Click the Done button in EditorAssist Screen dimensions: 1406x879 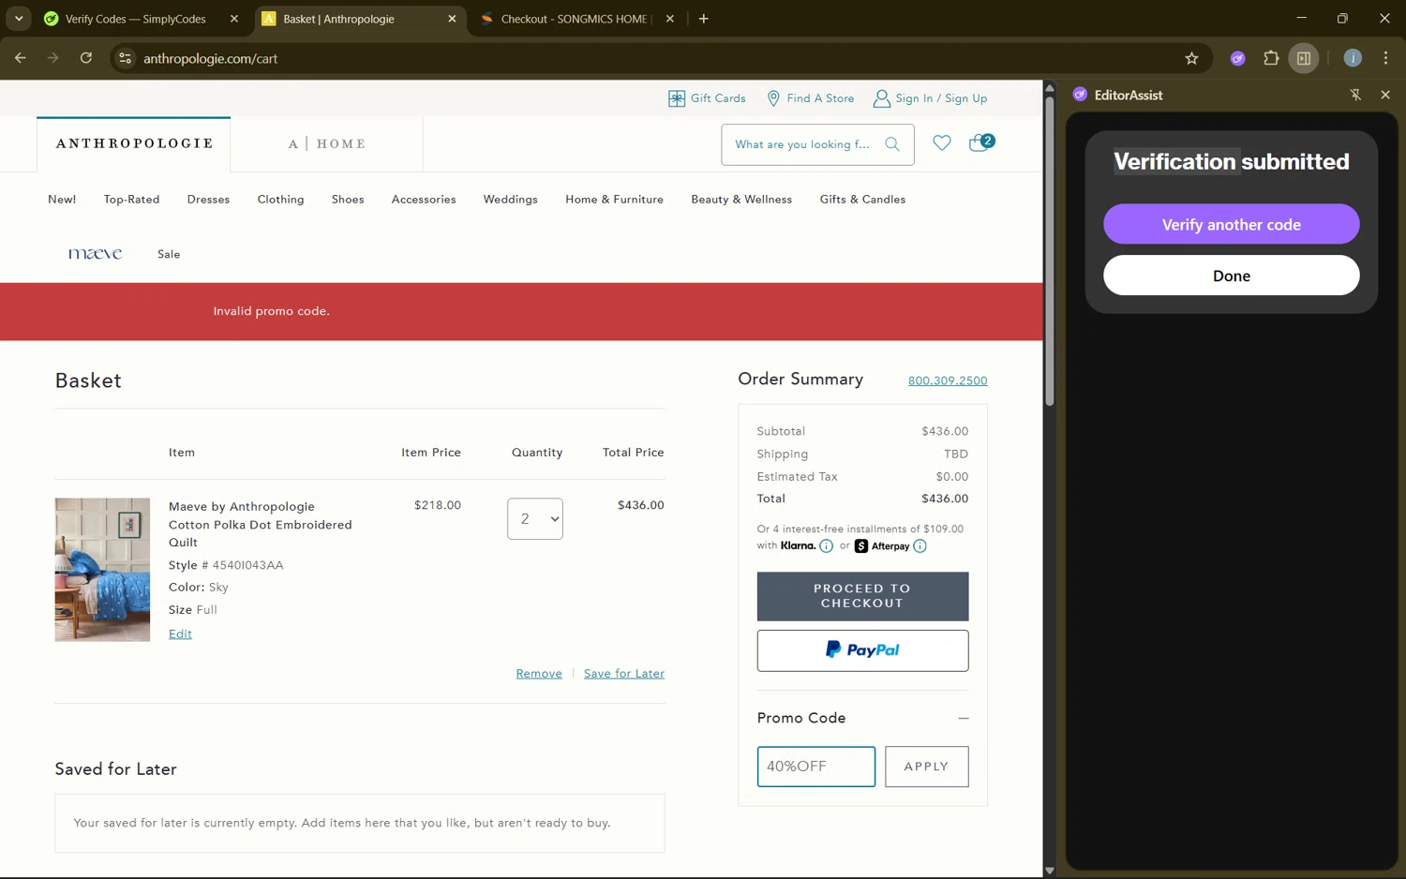(x=1231, y=276)
